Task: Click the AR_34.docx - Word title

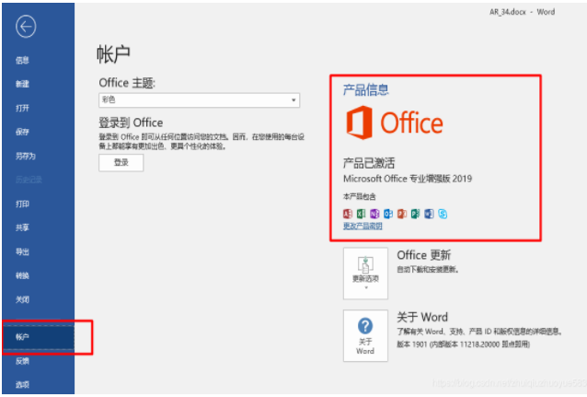Action: point(522,12)
